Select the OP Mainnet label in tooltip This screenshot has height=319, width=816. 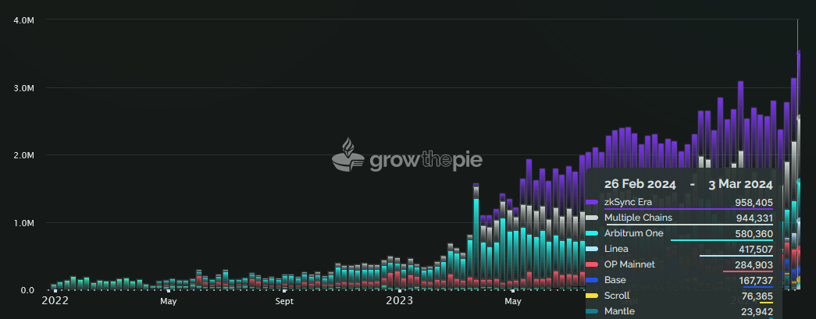pos(629,264)
